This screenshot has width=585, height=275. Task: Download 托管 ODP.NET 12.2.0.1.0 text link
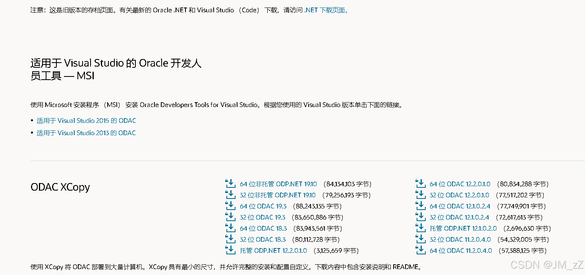click(273, 250)
